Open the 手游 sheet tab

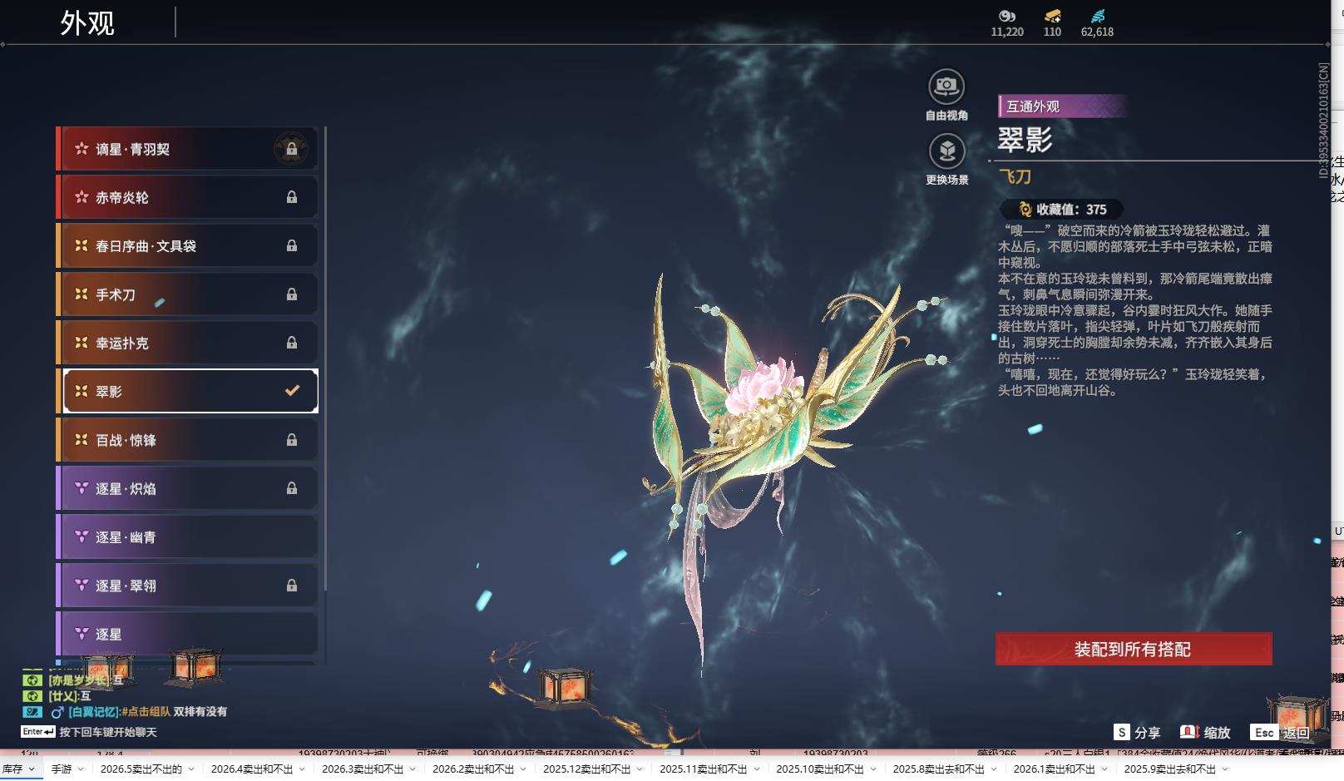pos(62,769)
